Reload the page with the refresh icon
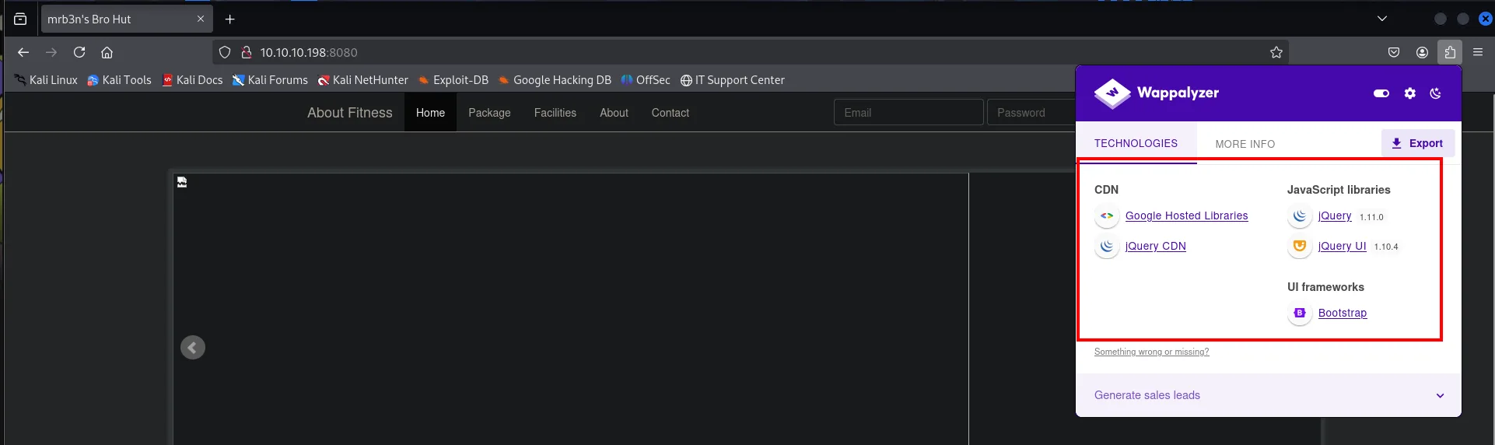 click(79, 52)
